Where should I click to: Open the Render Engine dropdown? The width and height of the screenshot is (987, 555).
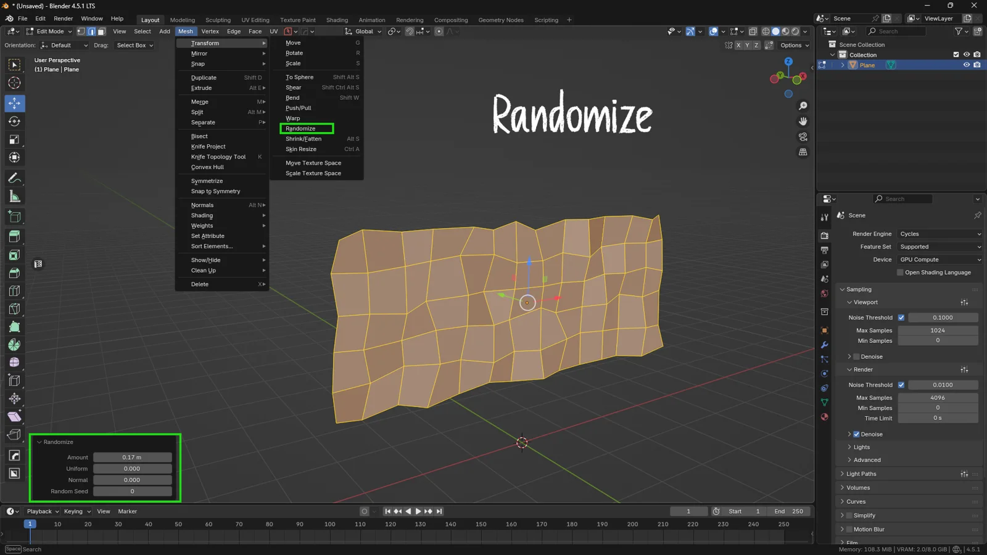click(x=940, y=234)
